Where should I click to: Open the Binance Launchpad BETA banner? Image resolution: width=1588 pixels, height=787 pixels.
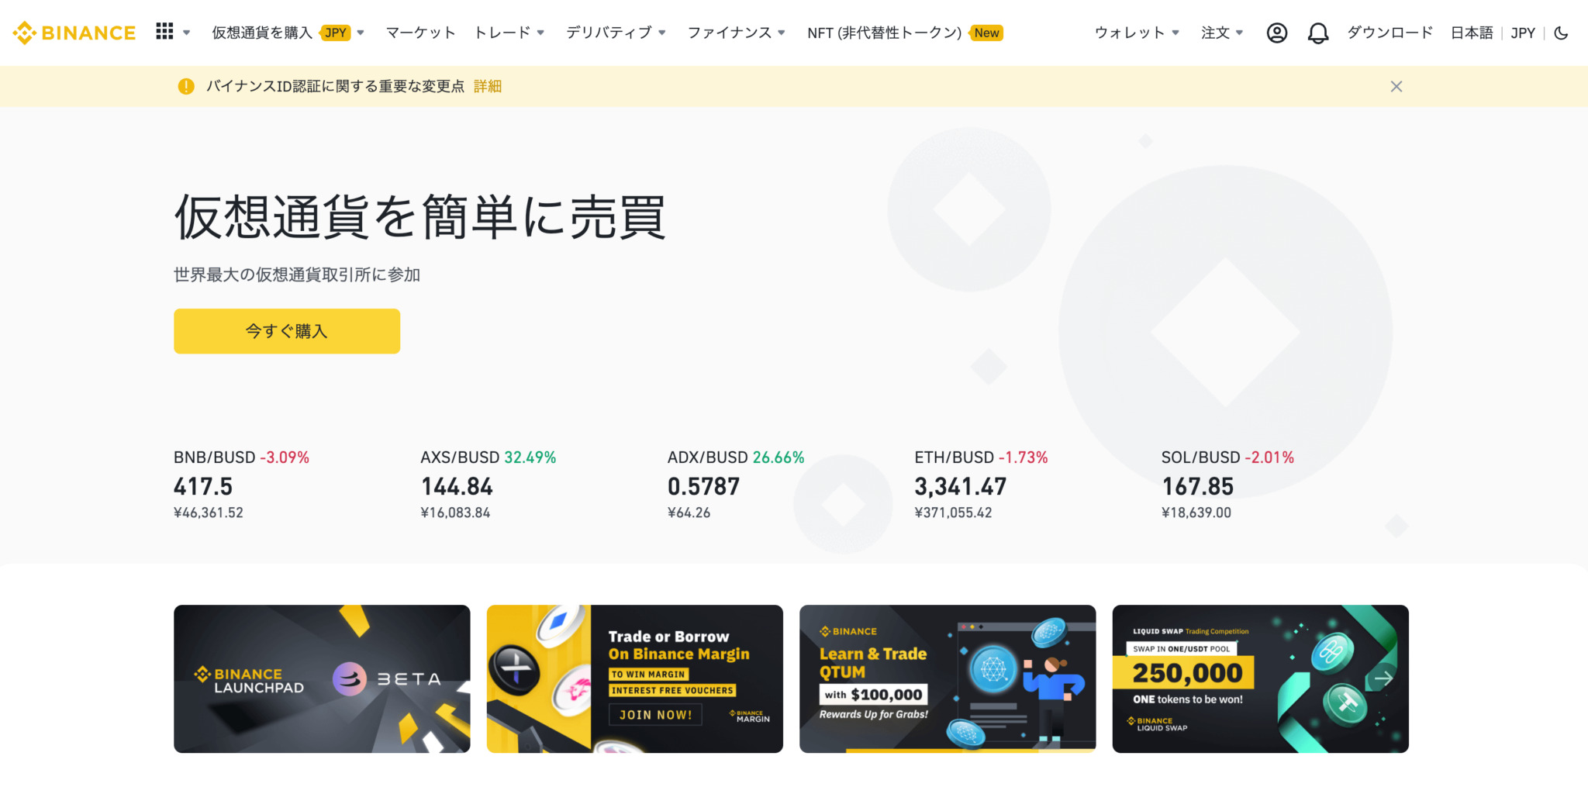322,678
